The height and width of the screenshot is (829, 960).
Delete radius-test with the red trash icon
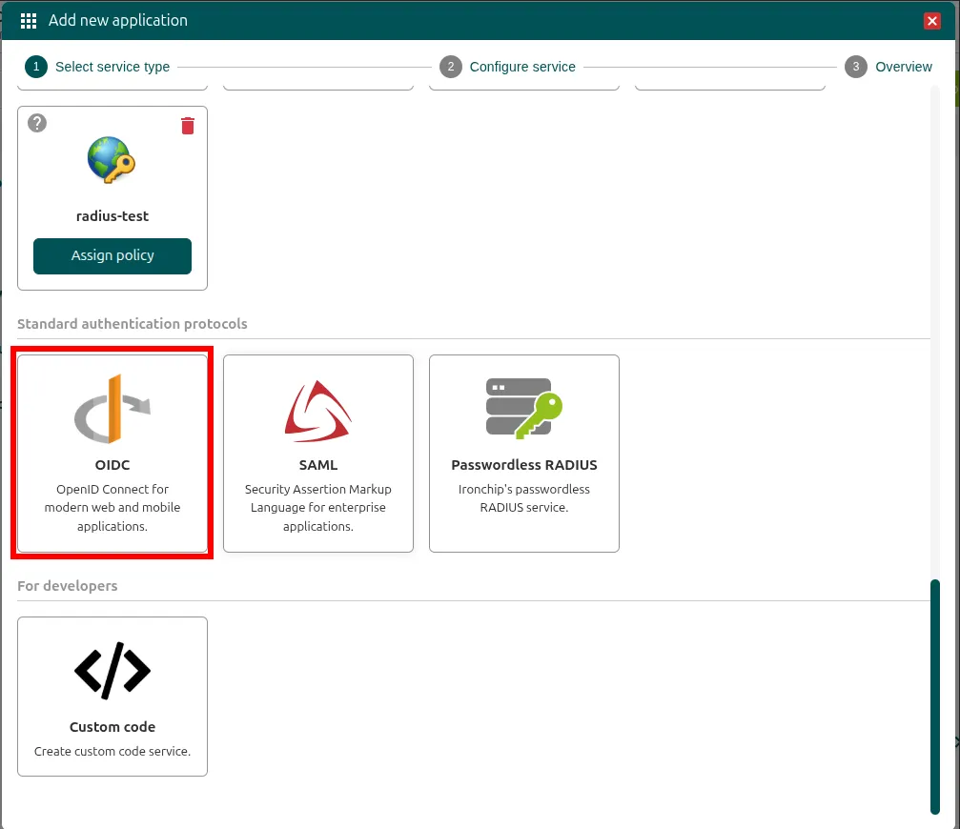[188, 126]
